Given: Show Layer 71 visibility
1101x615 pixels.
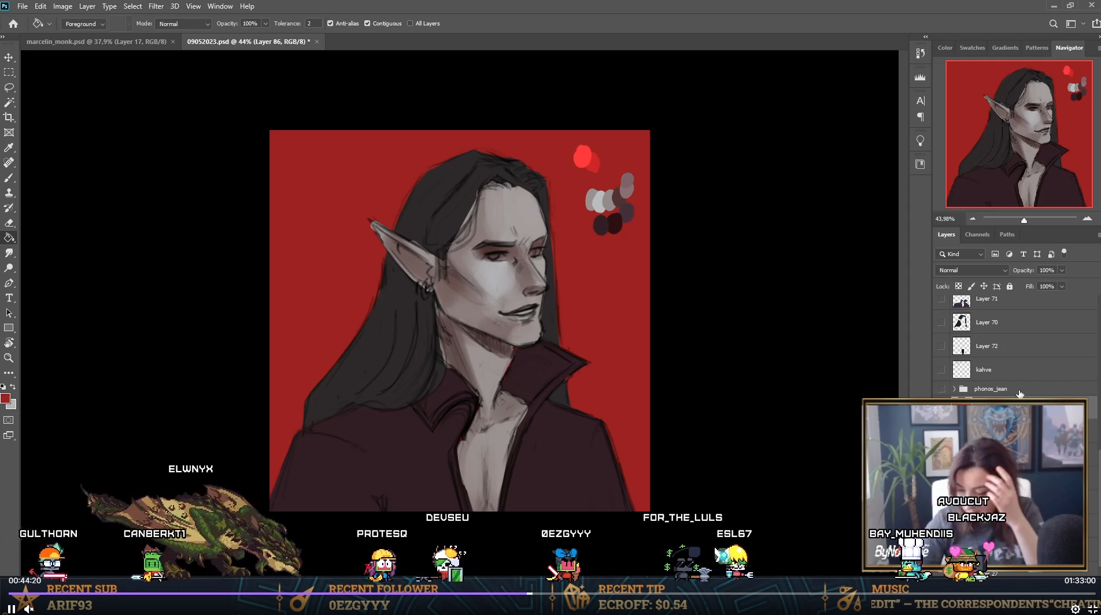Looking at the screenshot, I should pos(941,299).
